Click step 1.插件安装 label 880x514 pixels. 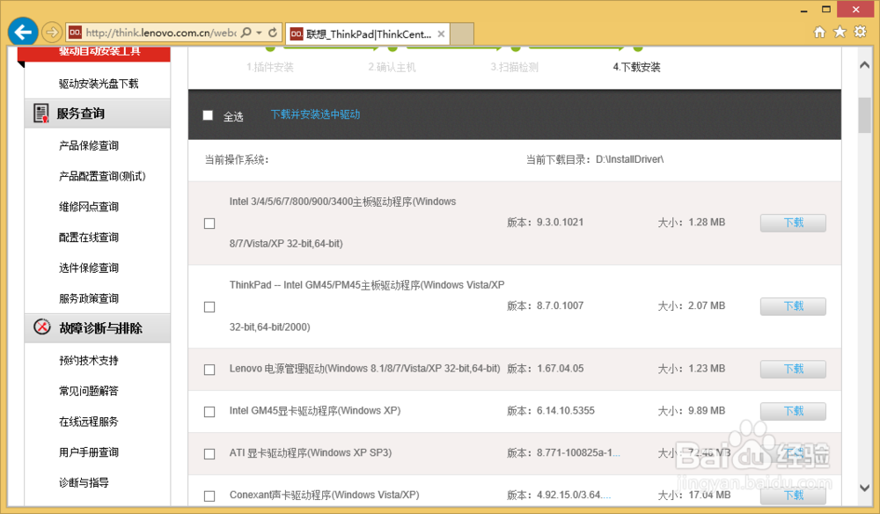tap(270, 68)
